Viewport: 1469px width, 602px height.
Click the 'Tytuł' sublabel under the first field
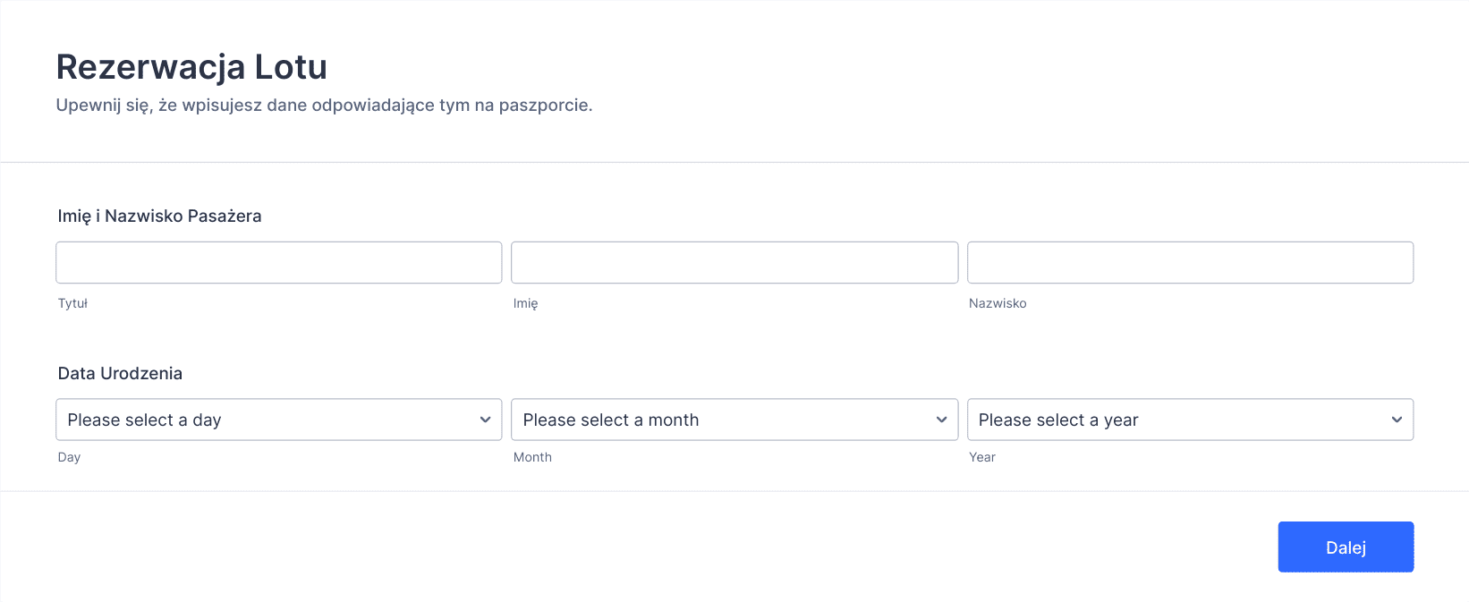(72, 303)
